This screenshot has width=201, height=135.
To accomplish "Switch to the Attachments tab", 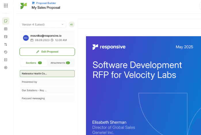I will point(60,63).
